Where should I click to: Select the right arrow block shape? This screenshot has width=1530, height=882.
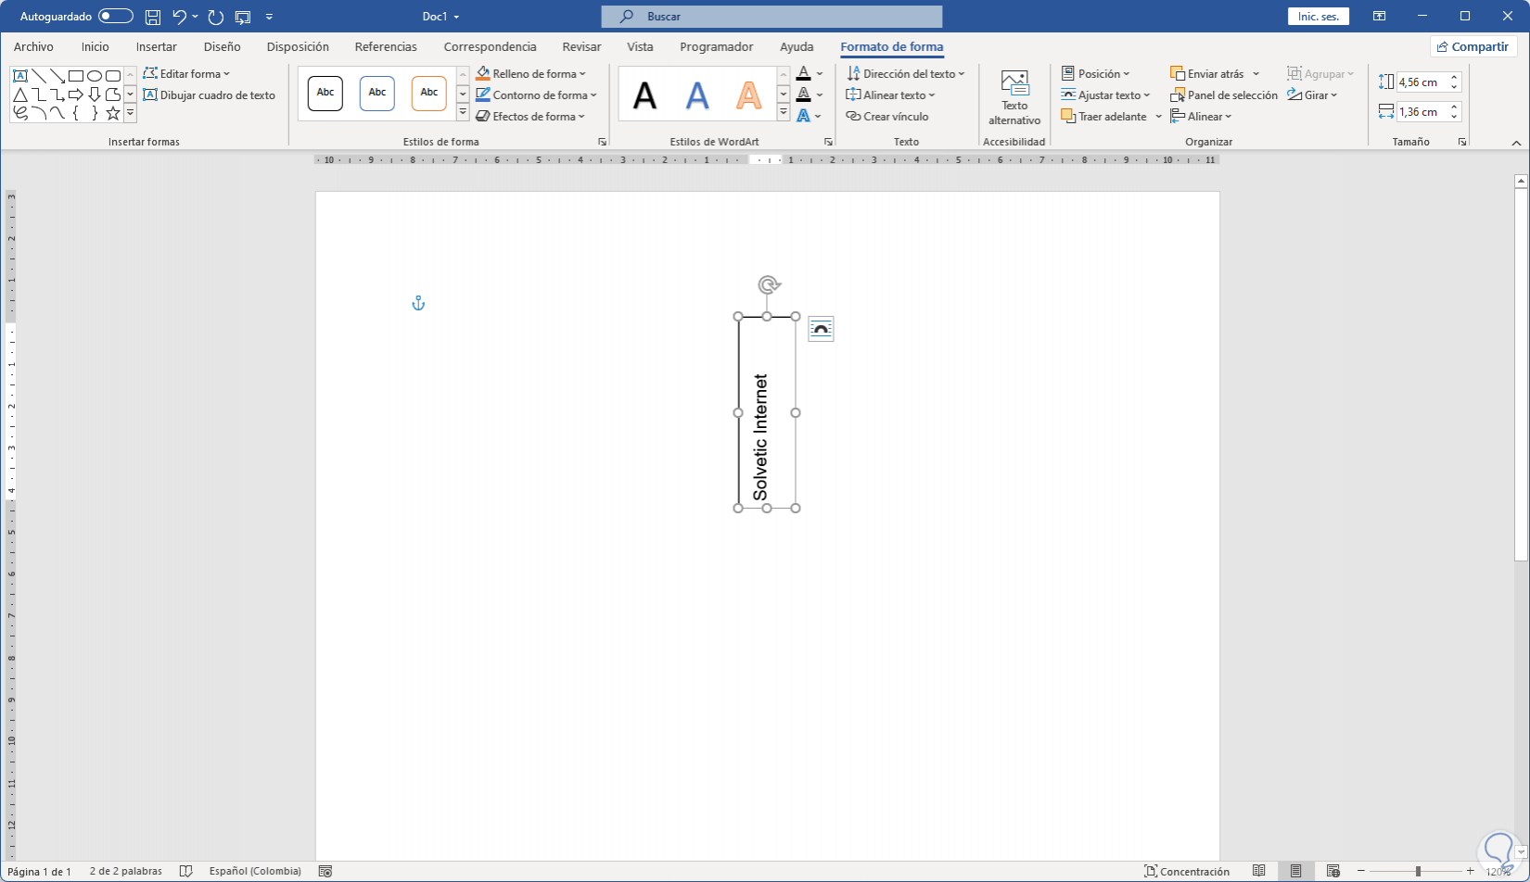click(x=75, y=94)
